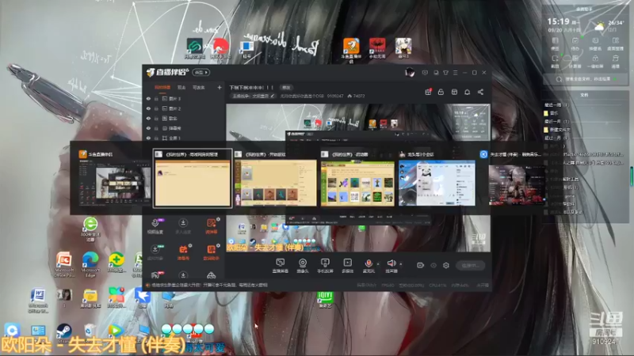Open the streamer avatar in title bar

click(x=410, y=73)
